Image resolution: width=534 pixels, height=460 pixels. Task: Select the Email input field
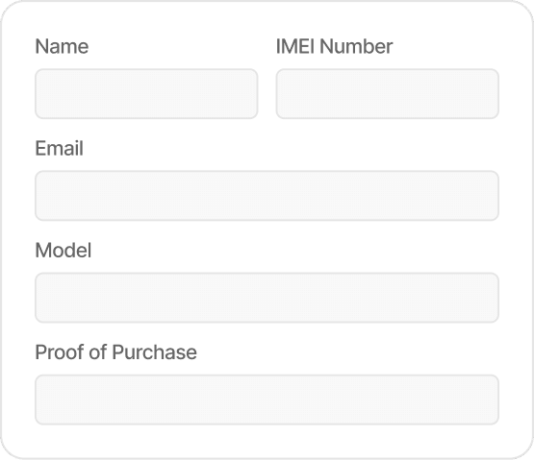tap(267, 196)
